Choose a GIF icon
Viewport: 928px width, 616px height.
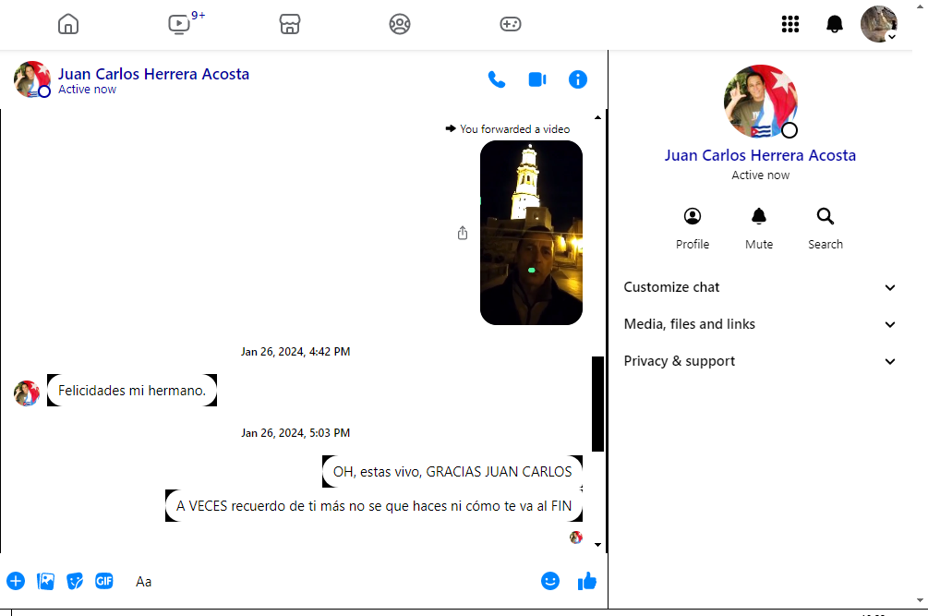click(104, 581)
